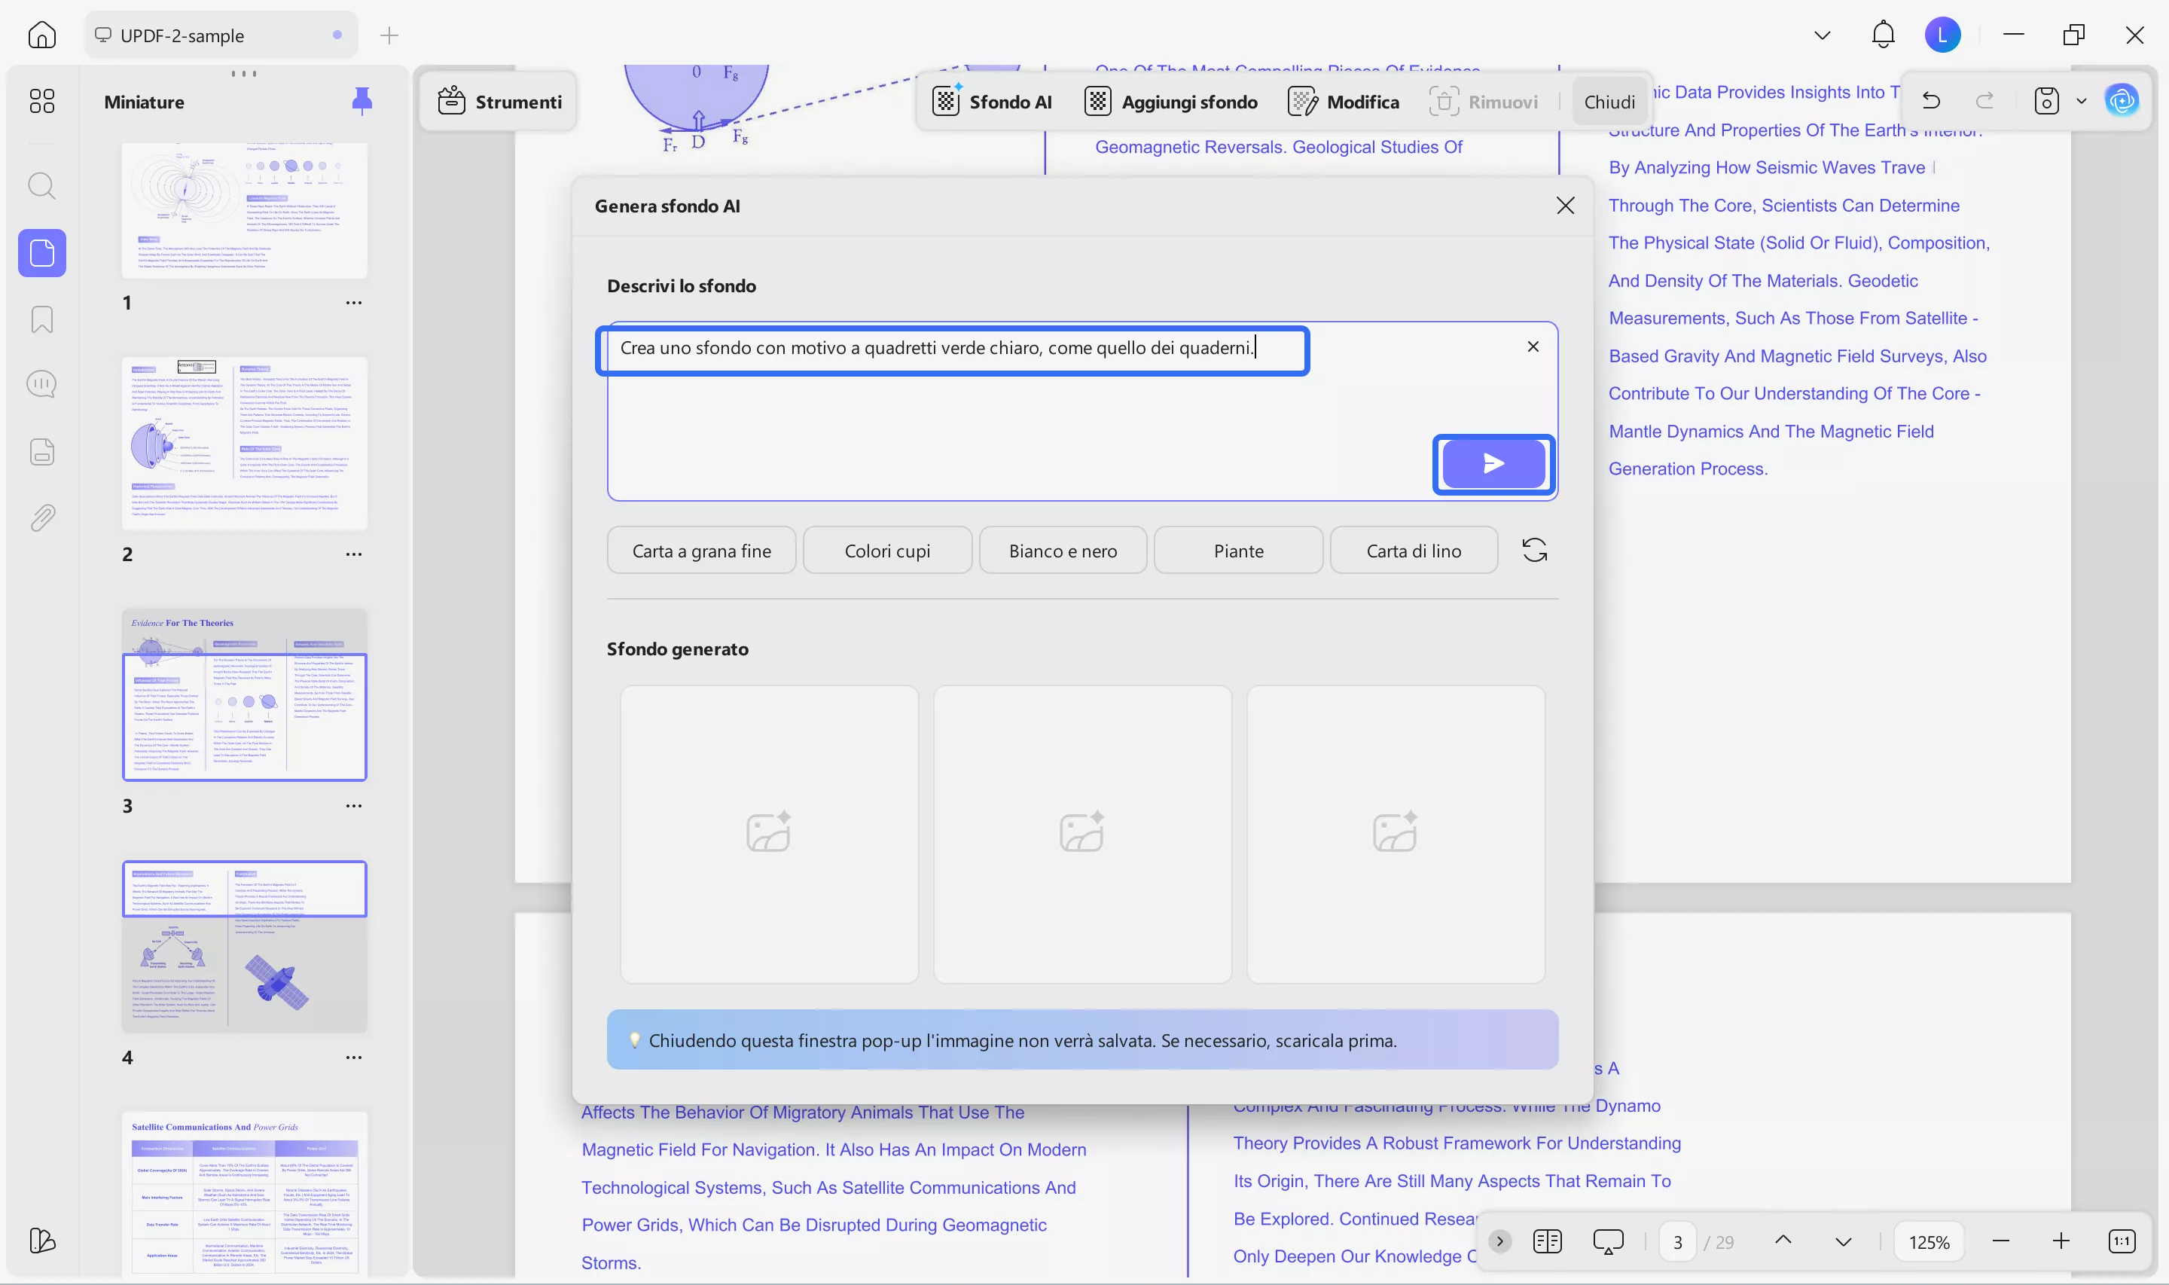Toggle the two-page reading view mode
This screenshot has height=1285, width=2169.
coord(1547,1241)
